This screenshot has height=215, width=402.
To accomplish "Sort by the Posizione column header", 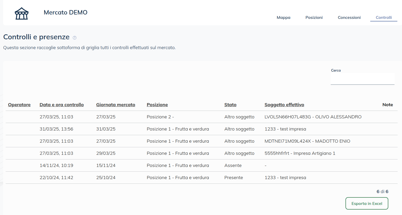I will (157, 105).
